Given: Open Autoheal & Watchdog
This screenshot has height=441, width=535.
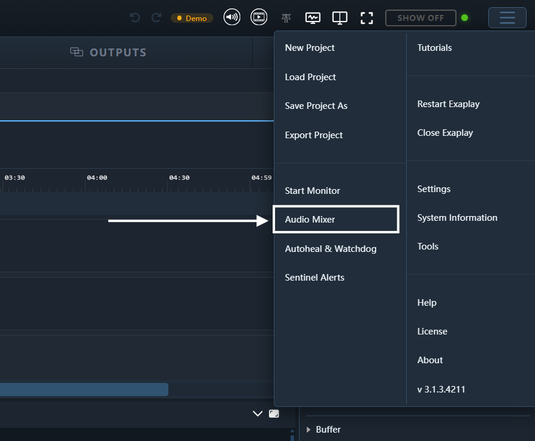Looking at the screenshot, I should tap(331, 249).
